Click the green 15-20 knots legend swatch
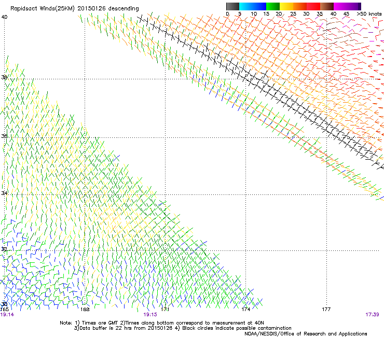The width and height of the screenshot is (384, 337). coord(273,6)
